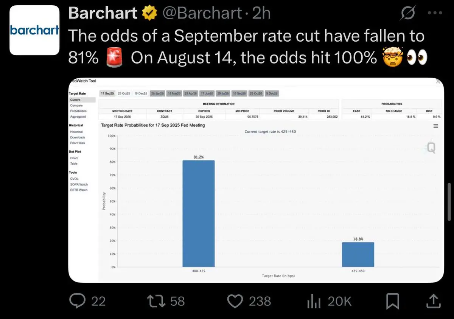Switch to the 17 Sep25 meeting tab
Screen dimensions: 454x319
pyautogui.click(x=107, y=93)
